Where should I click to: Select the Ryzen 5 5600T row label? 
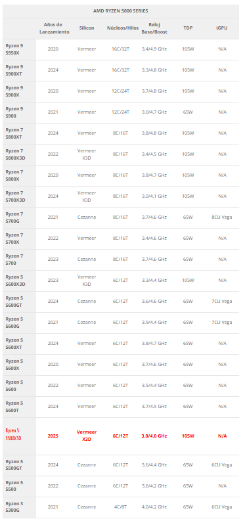(x=14, y=406)
